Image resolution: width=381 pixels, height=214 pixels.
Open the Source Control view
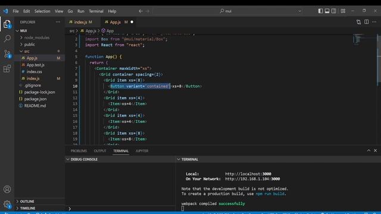(x=7, y=53)
